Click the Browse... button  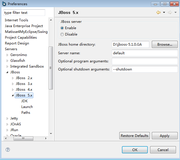pos(165,44)
